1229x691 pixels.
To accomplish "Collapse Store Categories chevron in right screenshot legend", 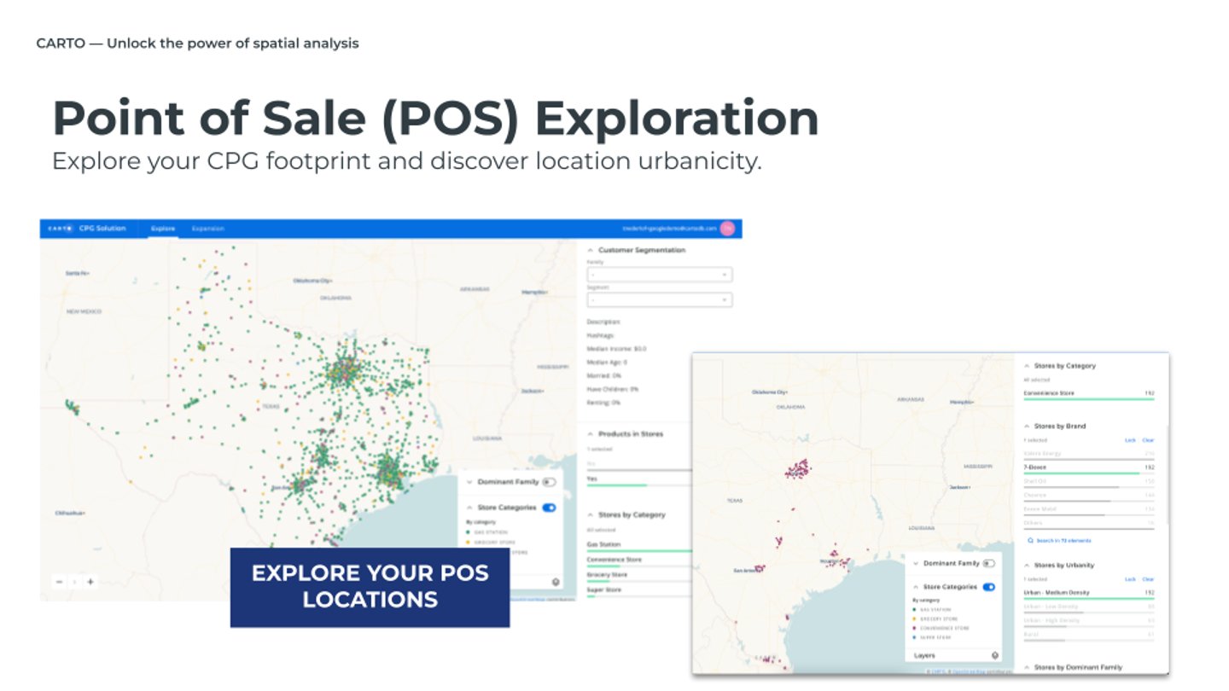I will tap(915, 587).
